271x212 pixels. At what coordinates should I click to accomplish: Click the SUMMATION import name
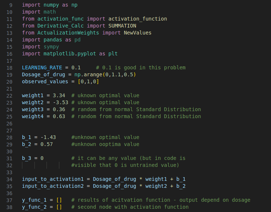coord(122,26)
